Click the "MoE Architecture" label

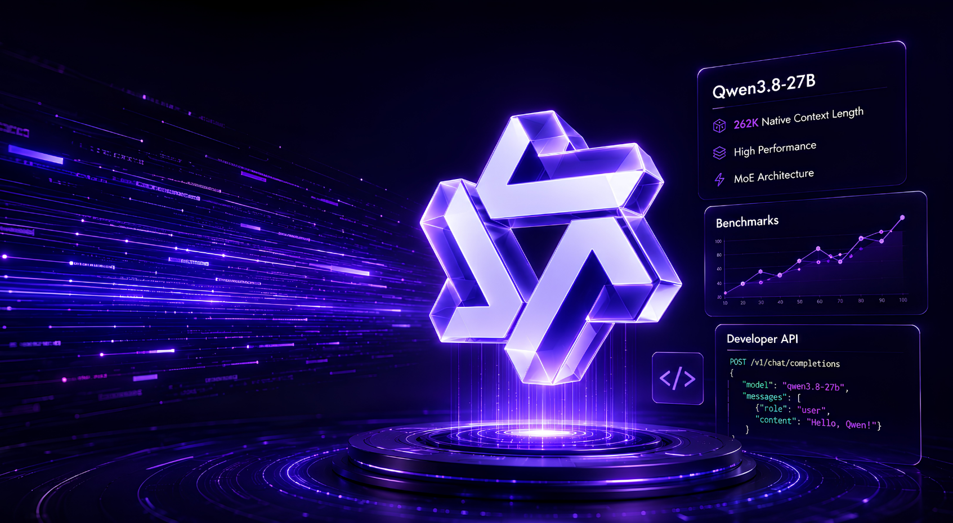pos(773,177)
